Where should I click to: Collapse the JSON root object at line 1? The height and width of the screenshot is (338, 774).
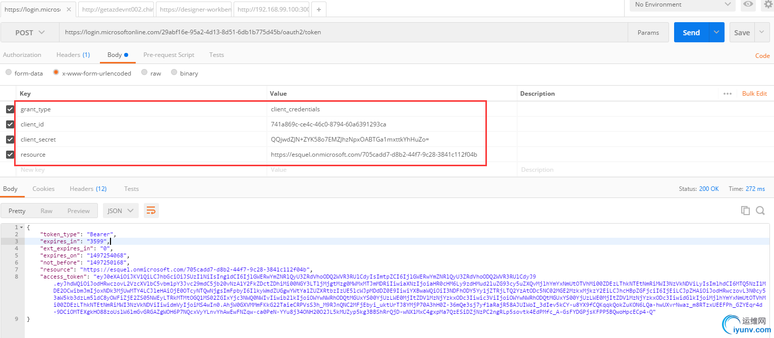click(22, 227)
